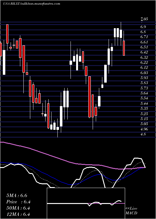Screen dimensions: 156x219
Task: Click the 4.96 price axis label
Action: coord(144,129)
